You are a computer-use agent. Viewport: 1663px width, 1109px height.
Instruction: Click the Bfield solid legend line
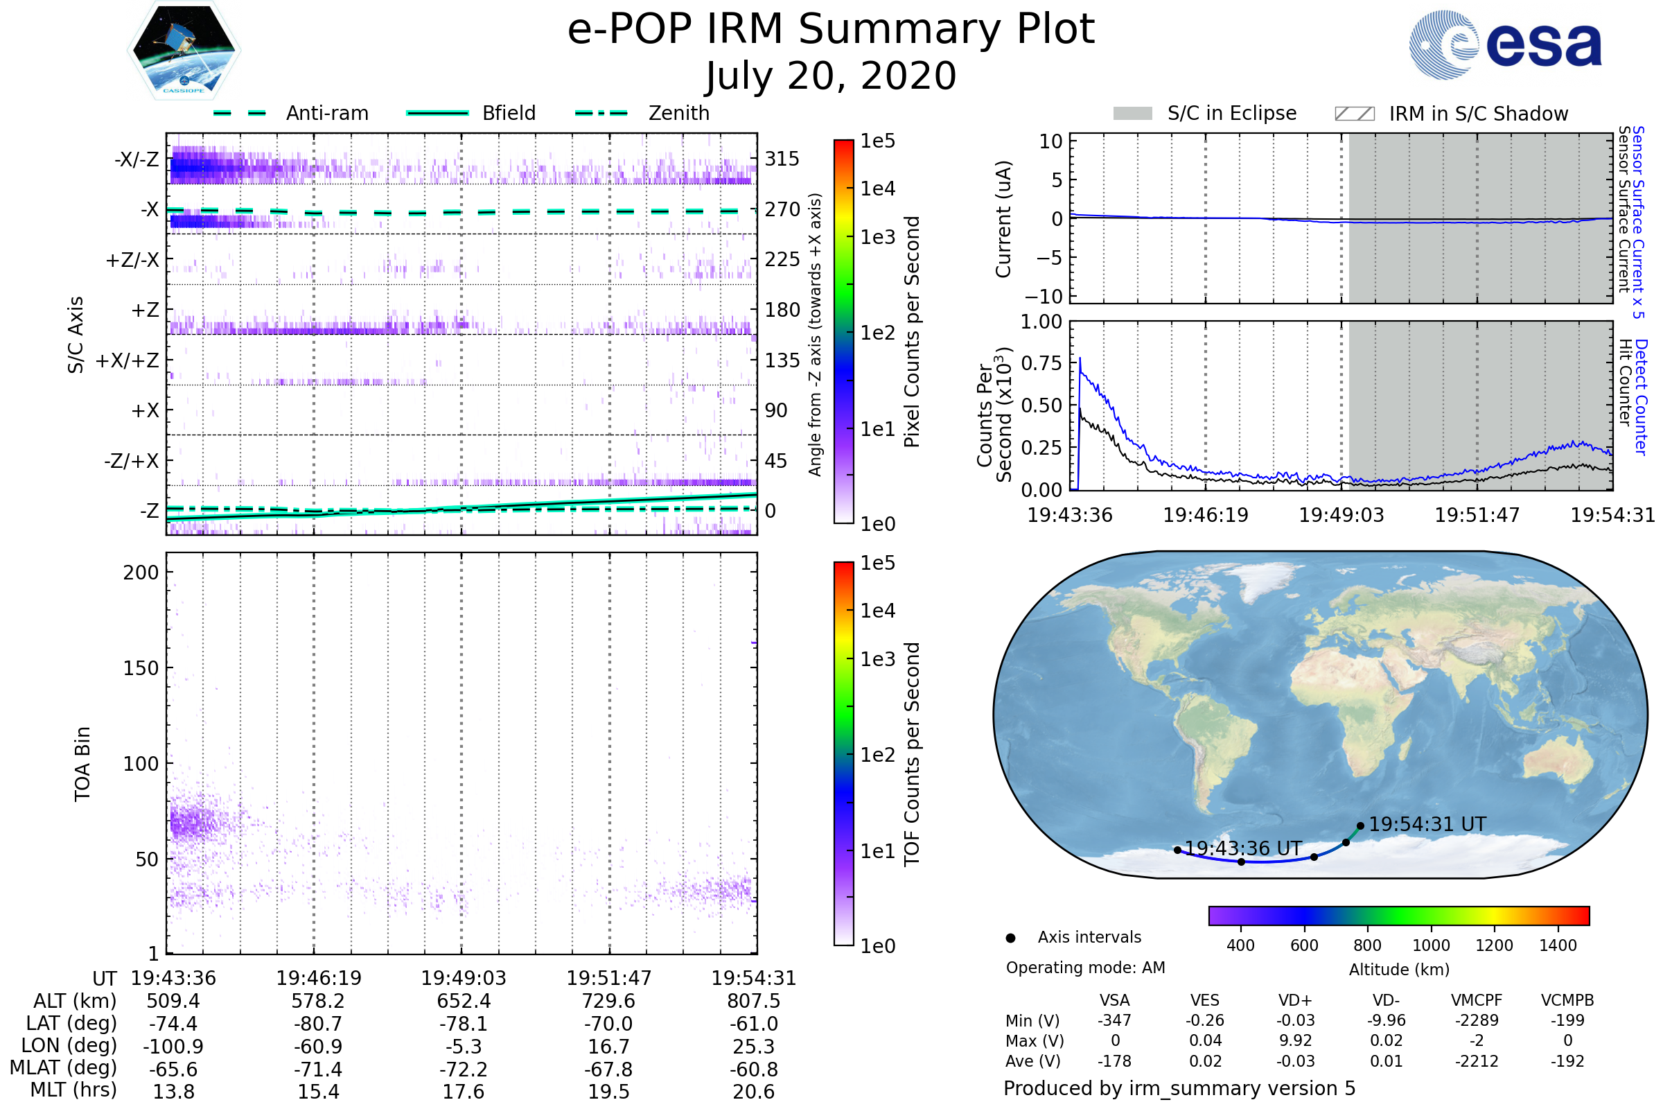[437, 113]
